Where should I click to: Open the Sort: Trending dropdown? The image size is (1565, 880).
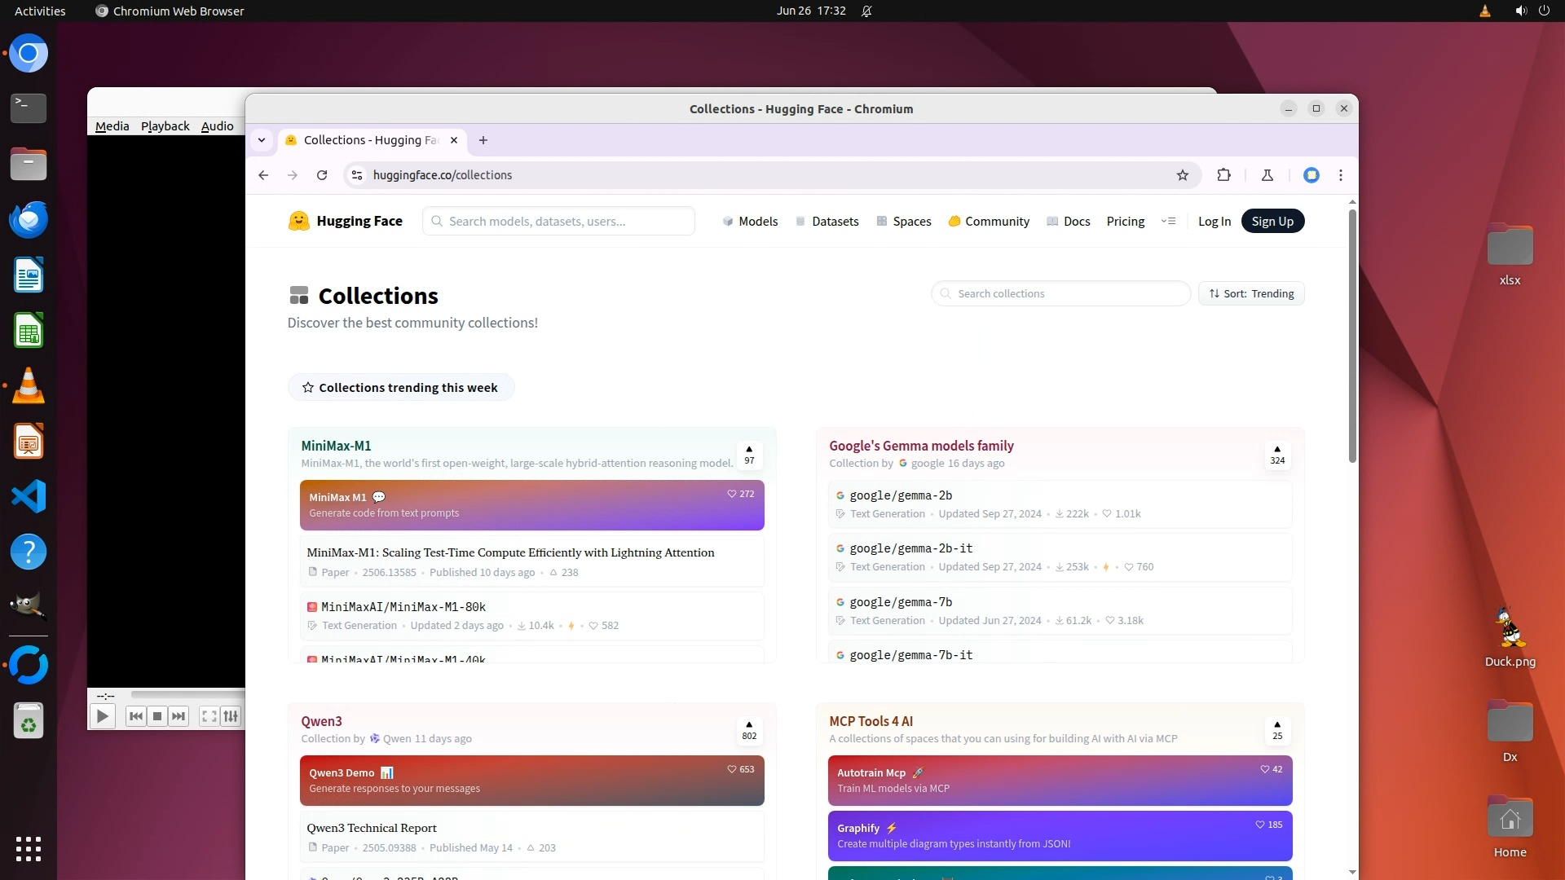[1251, 293]
